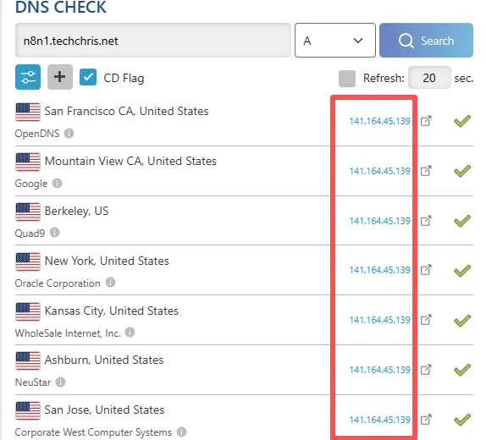This screenshot has height=440, width=486.
Task: Click the refresh seconds field showing 20
Action: pos(429,78)
